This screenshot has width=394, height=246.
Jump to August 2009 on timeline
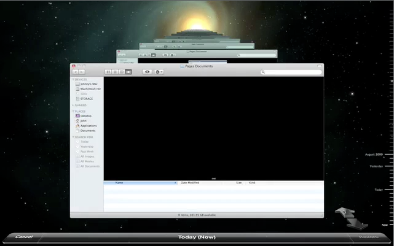coord(374,155)
